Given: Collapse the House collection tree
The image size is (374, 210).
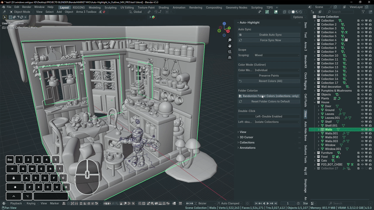Looking at the screenshot, I should coord(315,102).
